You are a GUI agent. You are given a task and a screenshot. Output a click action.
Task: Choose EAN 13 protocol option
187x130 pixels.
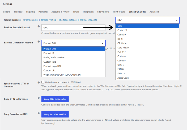point(147,74)
